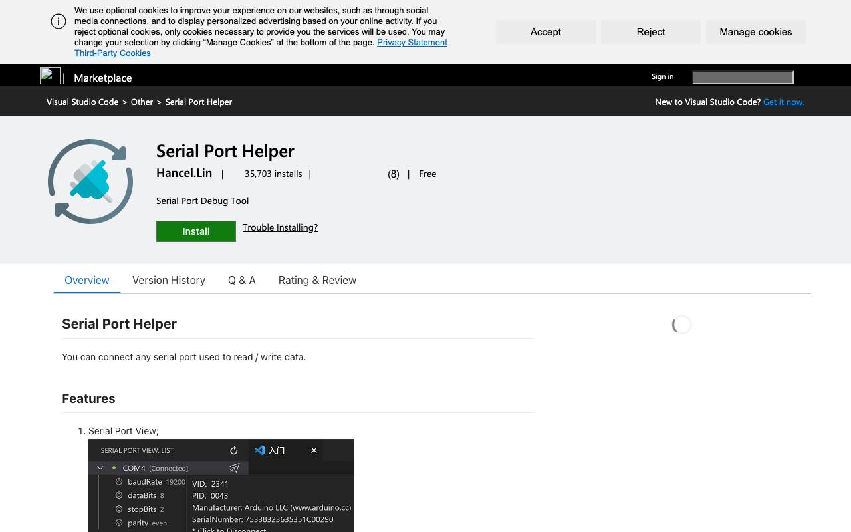The width and height of the screenshot is (851, 532).
Task: Open publisher Hancel.Lin page
Action: coord(184,173)
